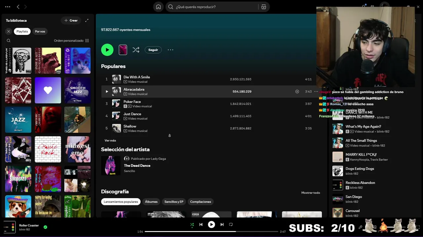
Task: Select the Lanzamientos populares tab
Action: click(x=121, y=202)
